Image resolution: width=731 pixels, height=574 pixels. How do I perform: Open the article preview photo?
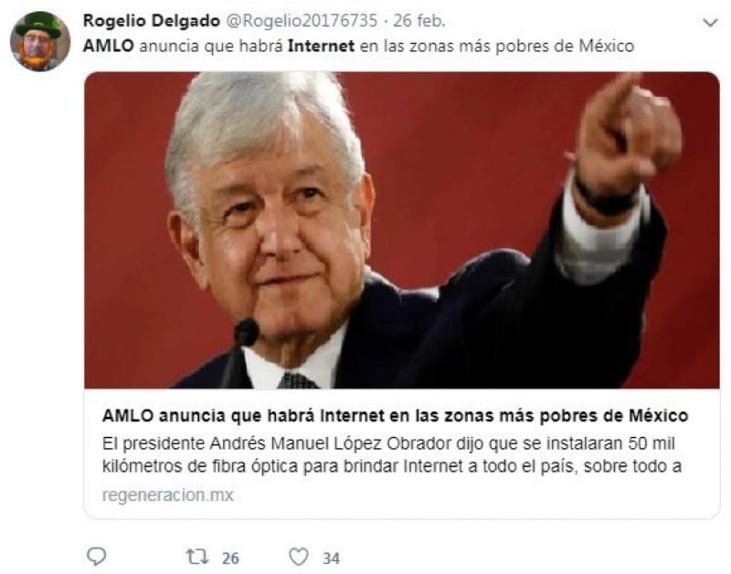pyautogui.click(x=401, y=230)
